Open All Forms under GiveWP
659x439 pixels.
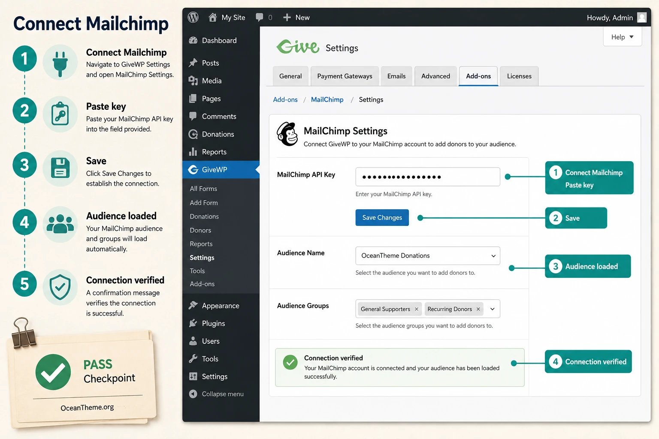coord(203,189)
